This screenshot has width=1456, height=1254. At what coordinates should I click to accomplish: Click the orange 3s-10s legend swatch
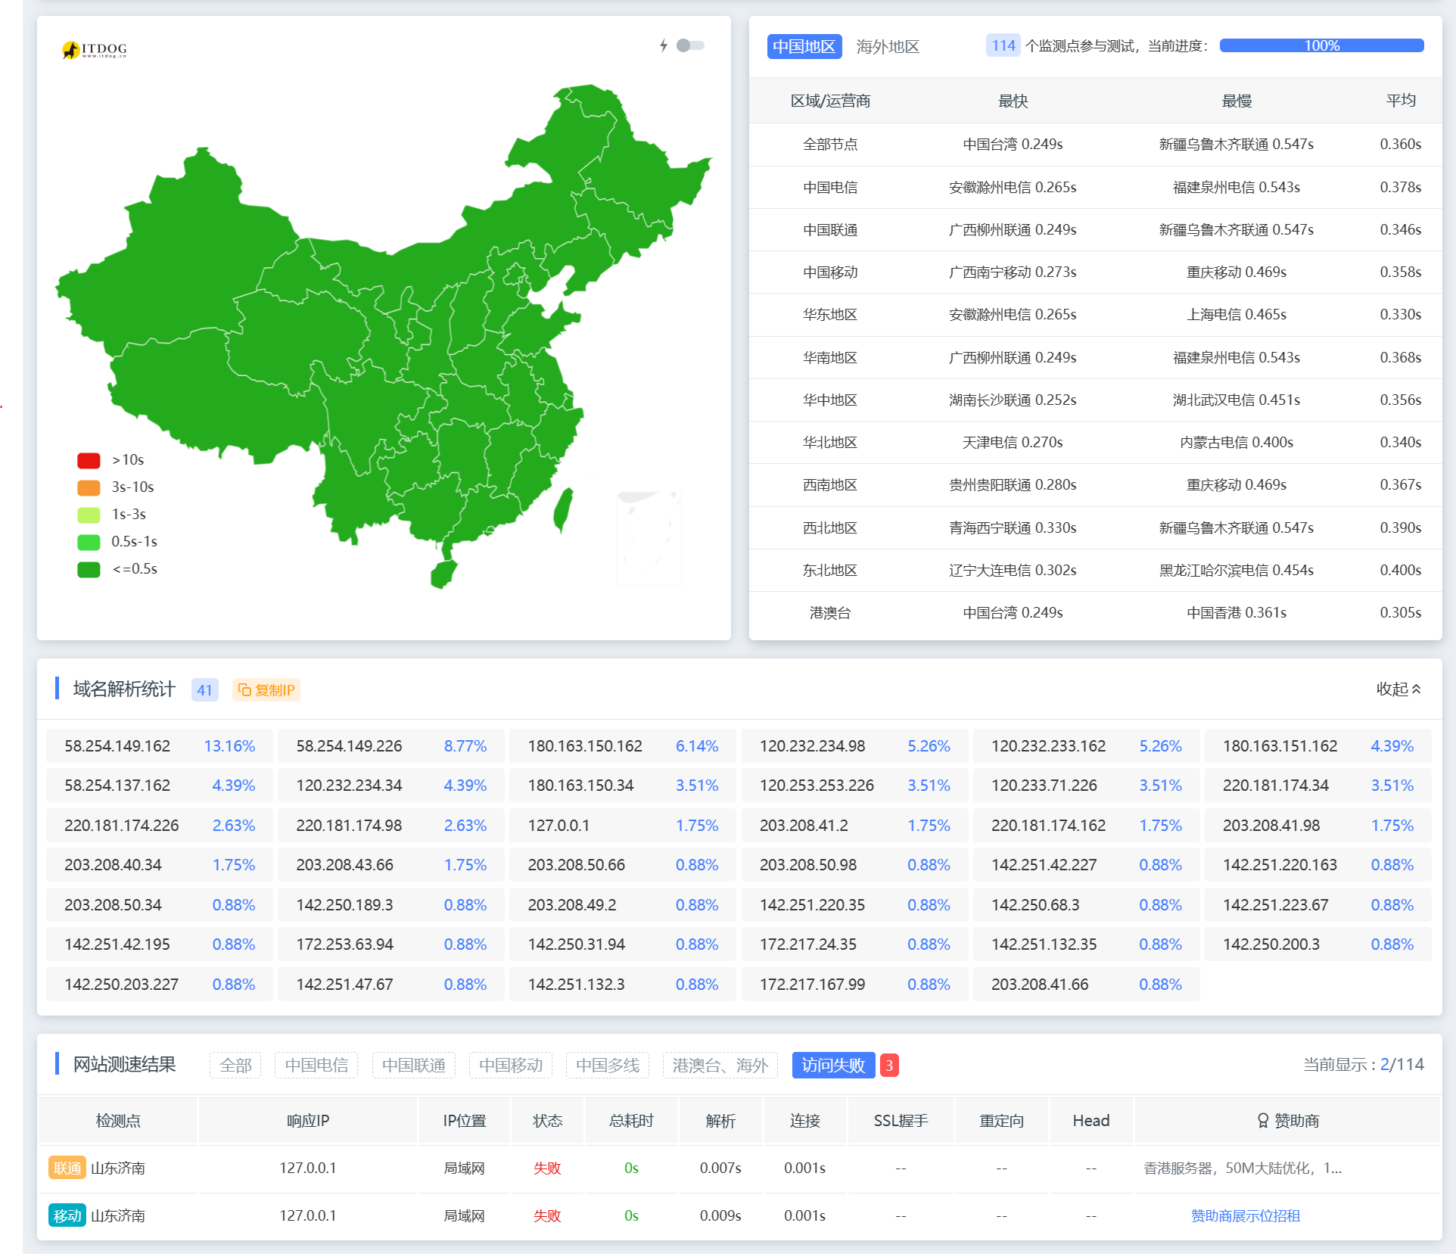(89, 487)
